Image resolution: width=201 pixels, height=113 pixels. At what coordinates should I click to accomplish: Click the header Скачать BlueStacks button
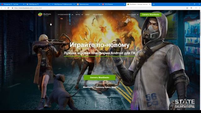pyautogui.click(x=151, y=15)
